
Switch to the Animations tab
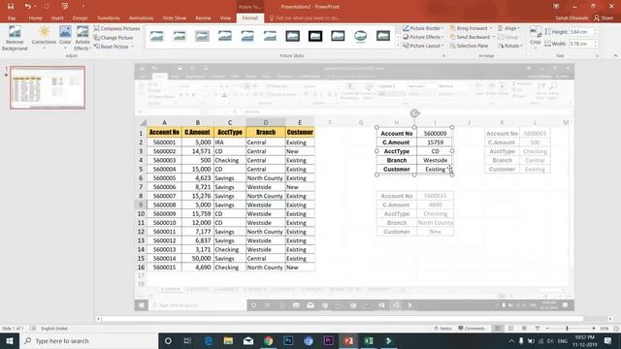point(141,18)
